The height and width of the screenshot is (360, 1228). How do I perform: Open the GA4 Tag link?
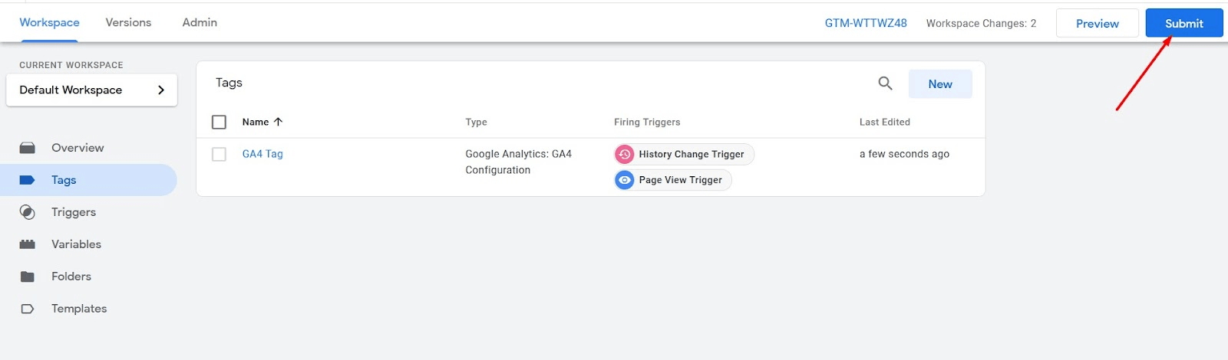point(262,154)
